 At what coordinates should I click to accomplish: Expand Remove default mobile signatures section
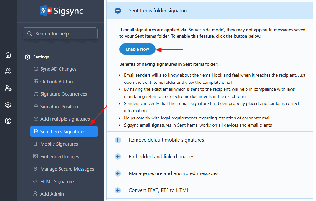pos(118,140)
